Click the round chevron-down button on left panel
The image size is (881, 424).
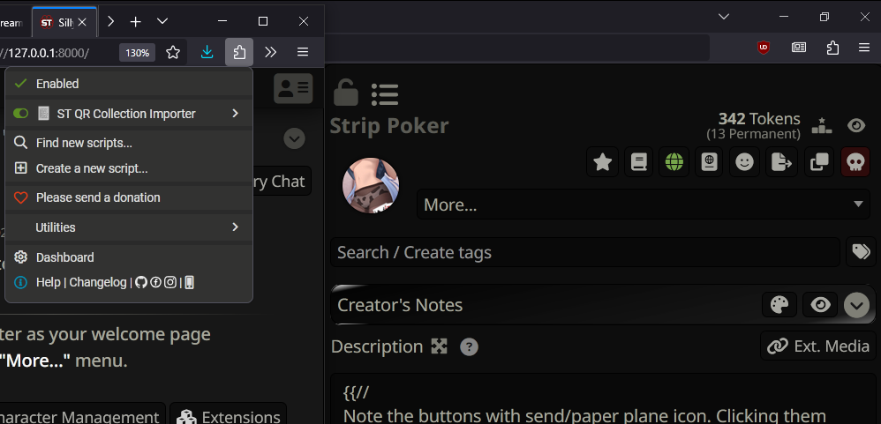point(295,138)
